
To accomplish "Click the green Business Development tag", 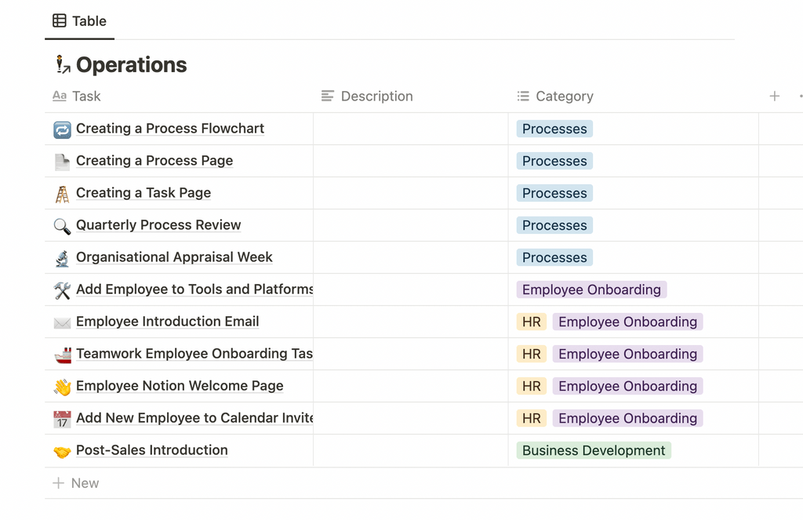I will 594,451.
